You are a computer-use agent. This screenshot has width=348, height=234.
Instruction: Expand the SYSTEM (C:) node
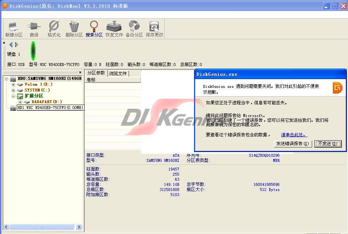point(13,90)
